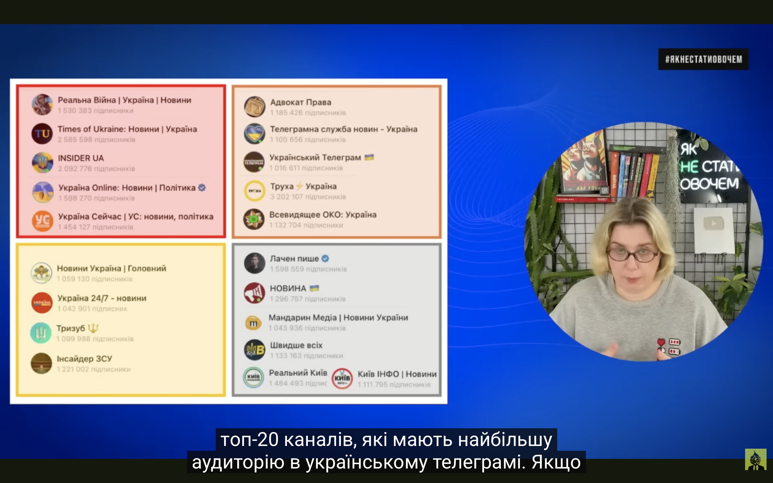
Task: Click the Всевидящее ОКО star avatar
Action: (x=254, y=219)
